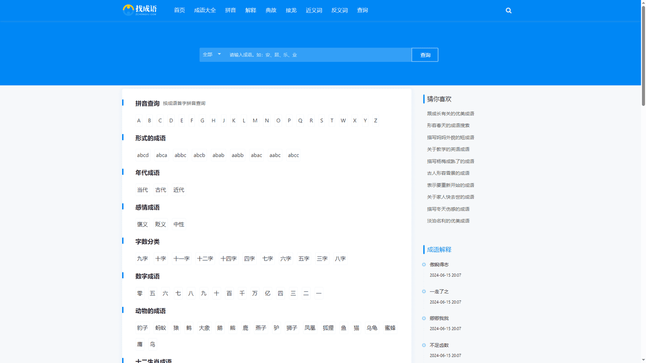
Task: Open 四字 idiom length category
Action: click(249, 259)
